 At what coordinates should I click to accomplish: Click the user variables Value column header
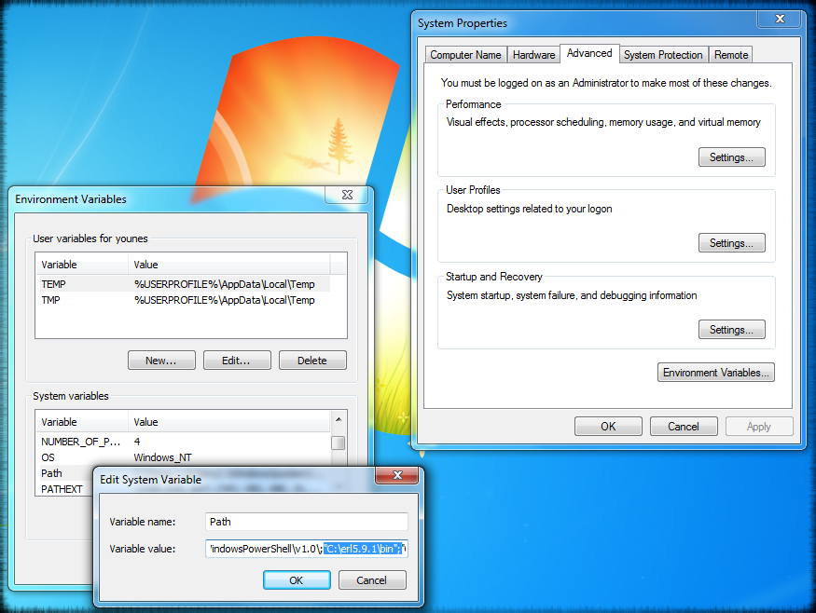pos(229,265)
